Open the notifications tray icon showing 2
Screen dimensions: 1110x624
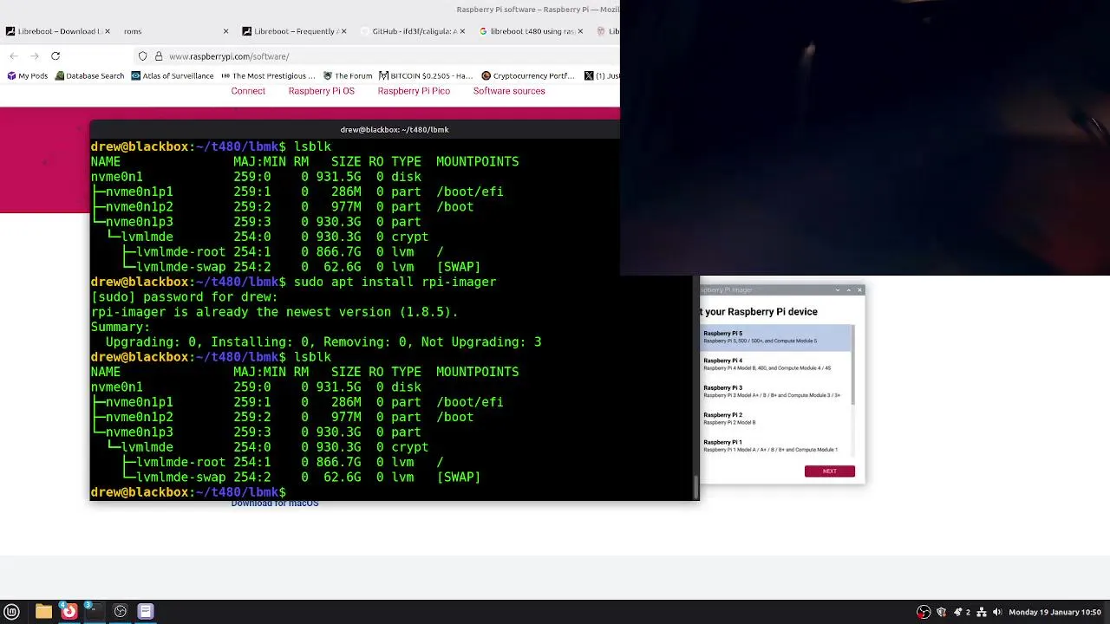(963, 612)
